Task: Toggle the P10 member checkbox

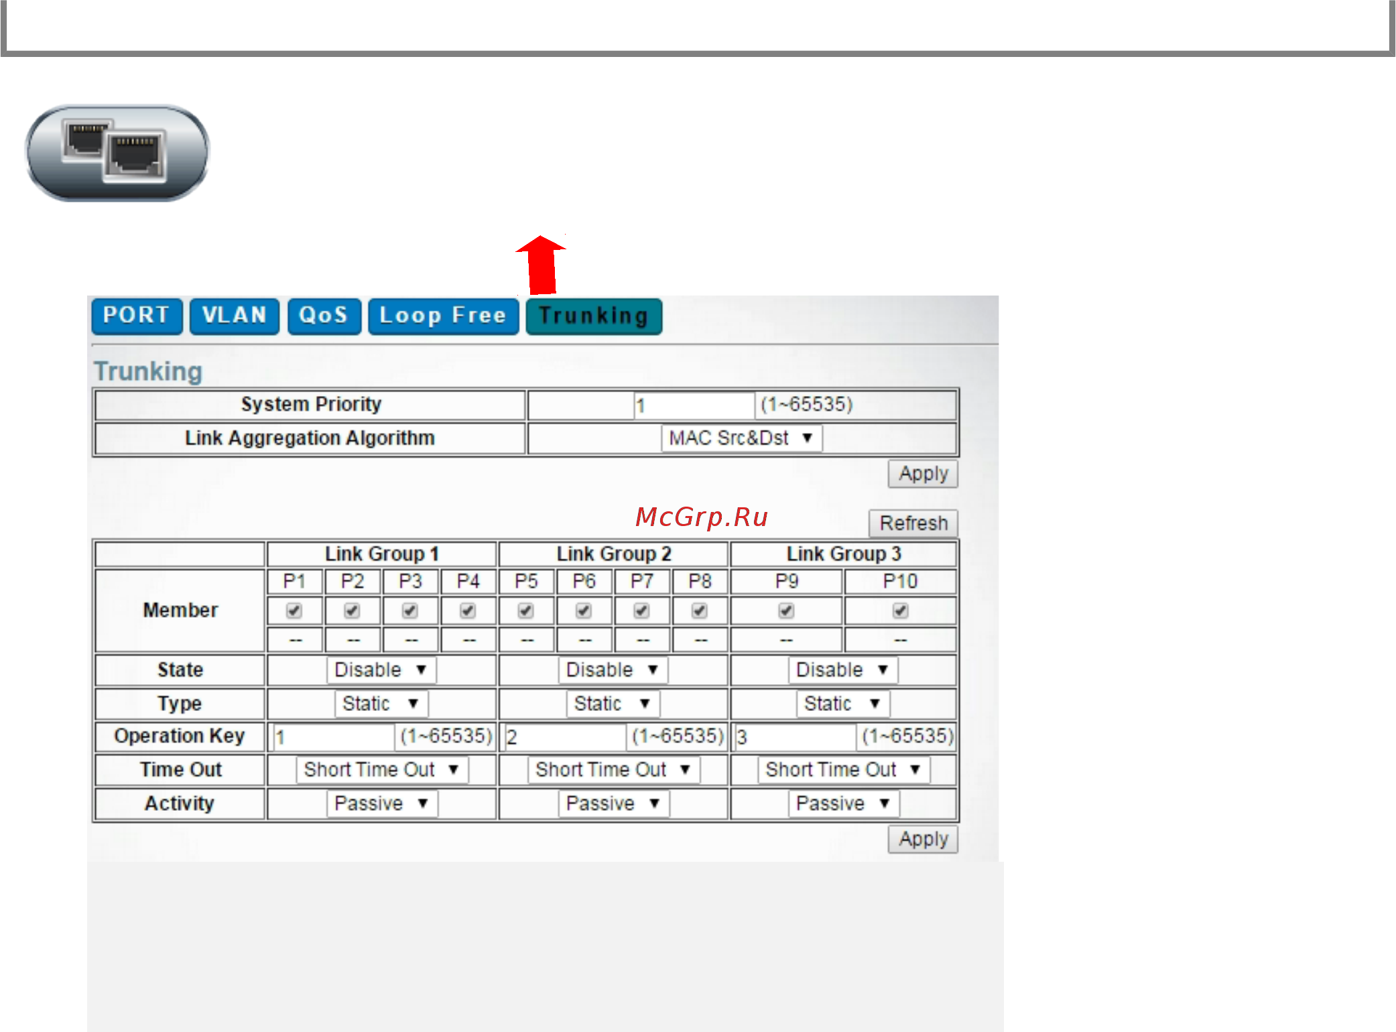Action: coord(901,610)
